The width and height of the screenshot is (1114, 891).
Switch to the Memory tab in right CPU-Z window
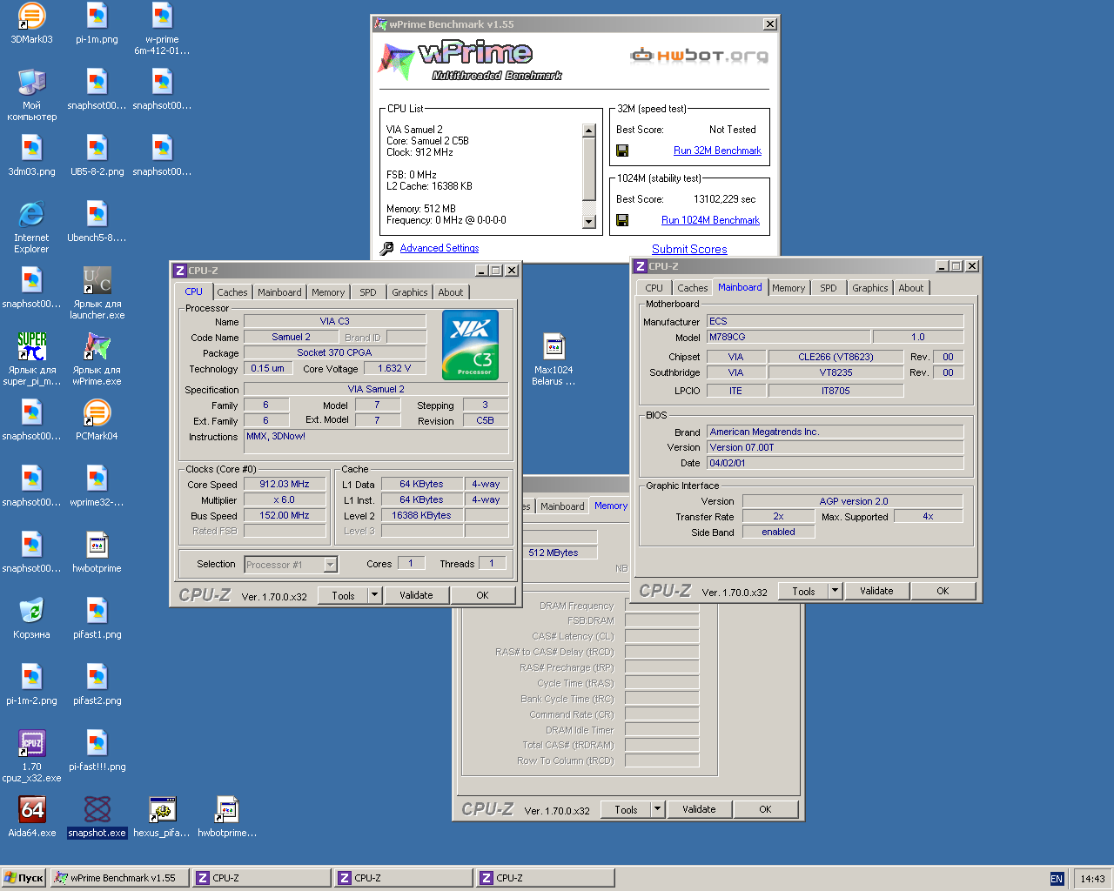pos(789,288)
